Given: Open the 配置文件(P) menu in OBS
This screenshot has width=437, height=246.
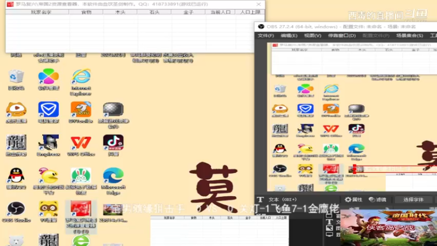Looking at the screenshot, I should coord(376,36).
